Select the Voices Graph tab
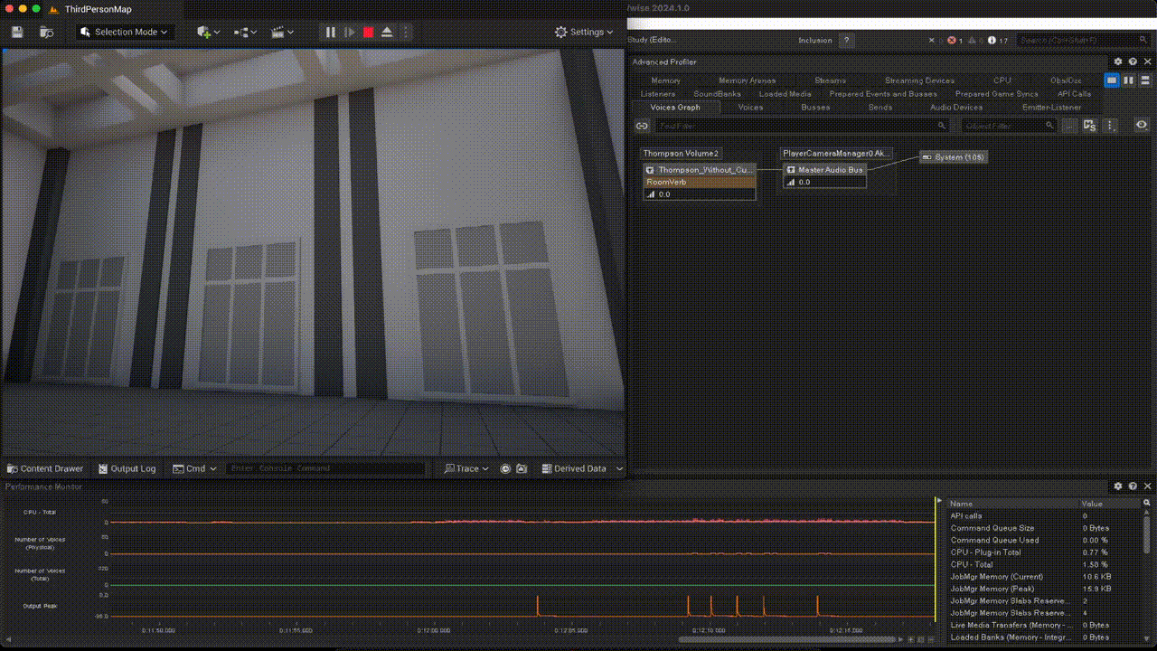 point(675,108)
